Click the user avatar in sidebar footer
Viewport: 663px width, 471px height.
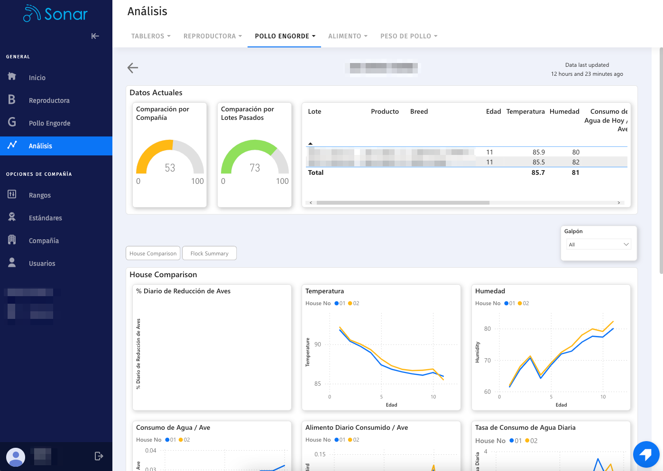coord(16,457)
